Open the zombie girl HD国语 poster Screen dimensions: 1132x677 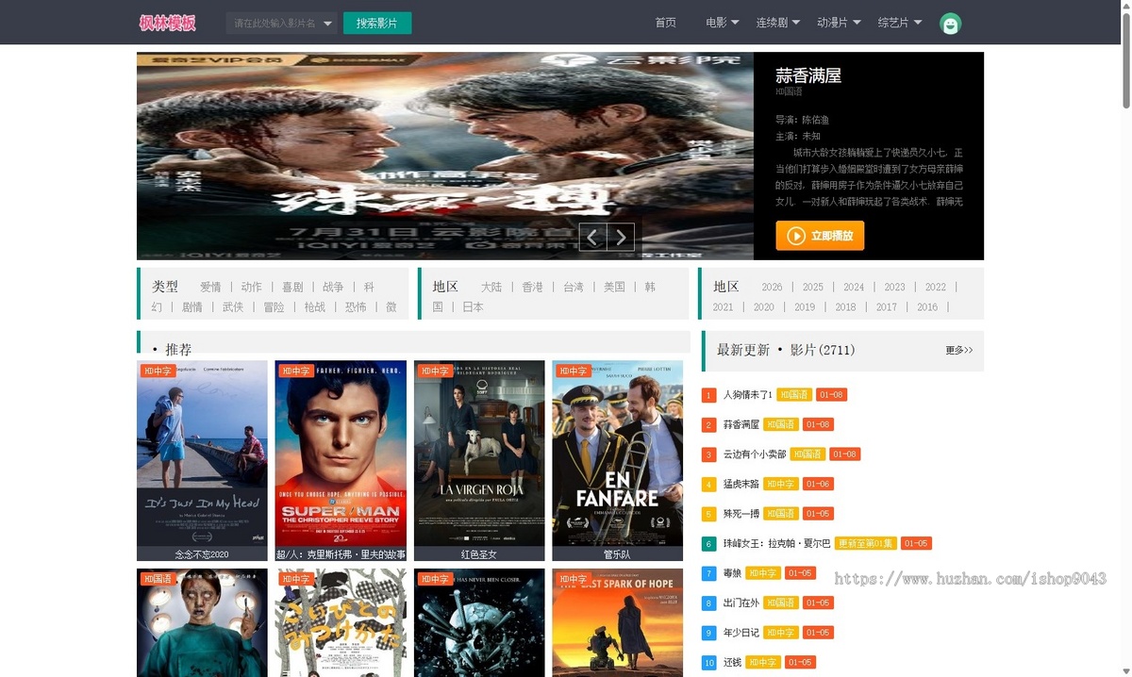202,622
